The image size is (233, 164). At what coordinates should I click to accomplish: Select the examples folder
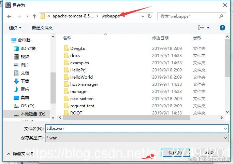click(x=79, y=63)
